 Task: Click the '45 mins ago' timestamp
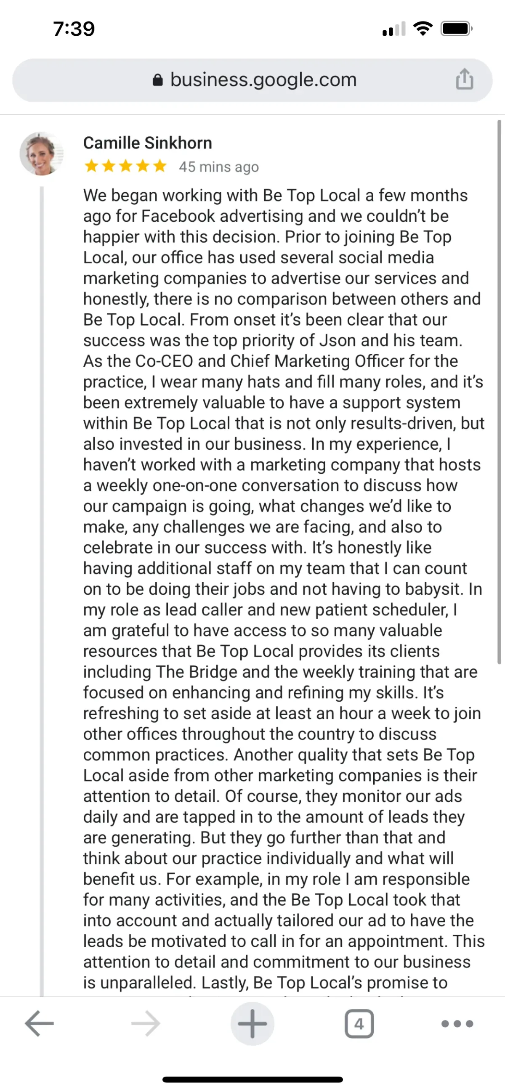pos(218,167)
